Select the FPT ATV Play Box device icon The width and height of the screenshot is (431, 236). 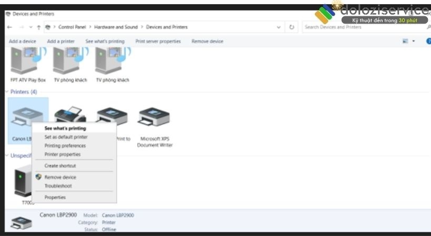point(28,61)
